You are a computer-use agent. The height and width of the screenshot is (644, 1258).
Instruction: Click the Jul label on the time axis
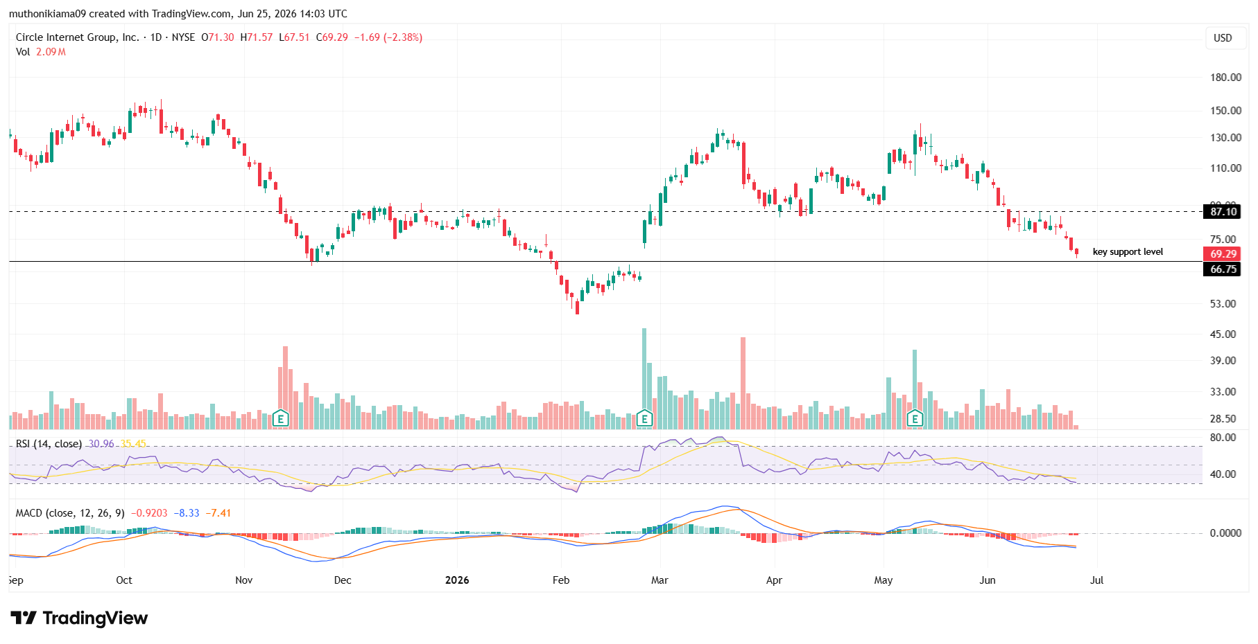tap(1096, 580)
